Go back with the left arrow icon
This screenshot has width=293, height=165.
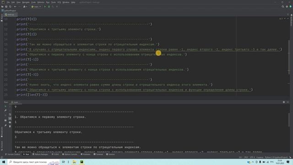coord(15,6)
